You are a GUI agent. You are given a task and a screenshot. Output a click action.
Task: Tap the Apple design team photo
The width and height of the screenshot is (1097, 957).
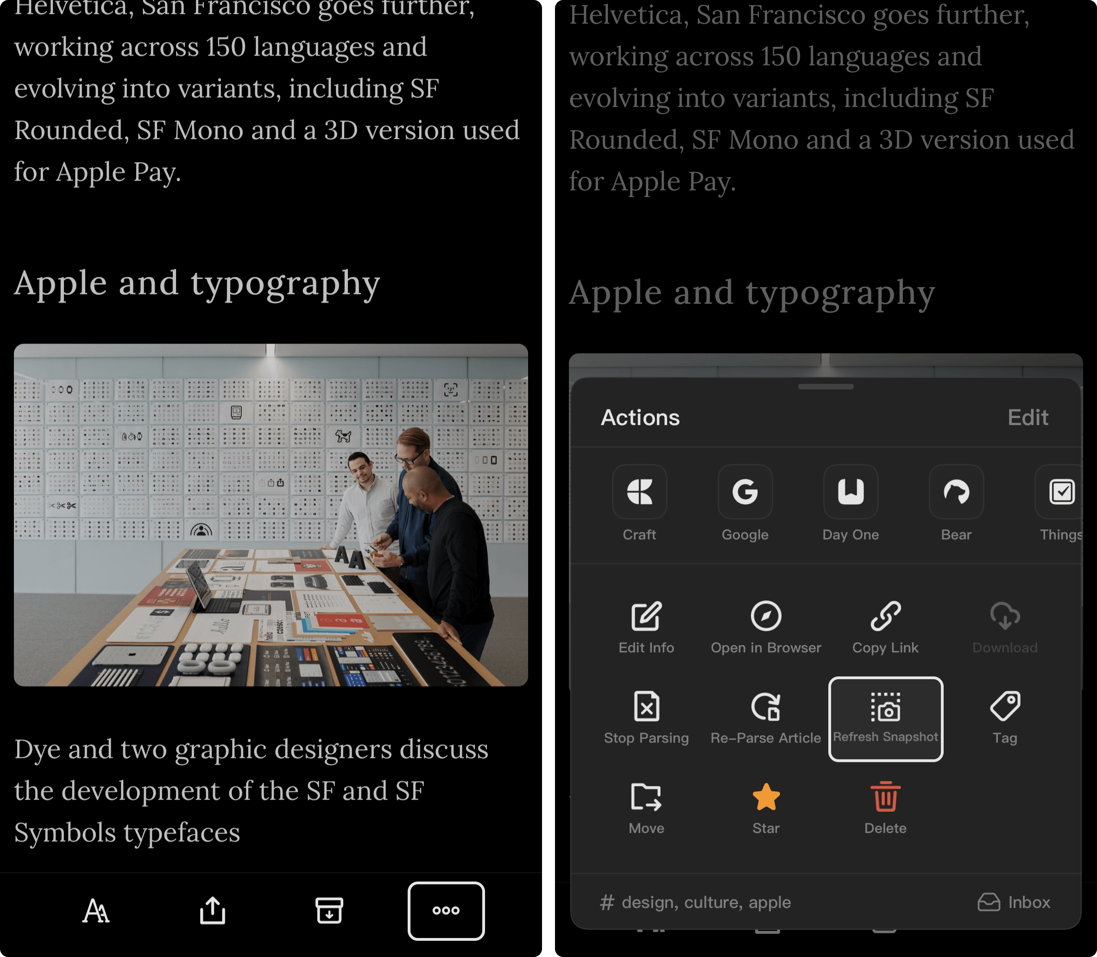(271, 515)
